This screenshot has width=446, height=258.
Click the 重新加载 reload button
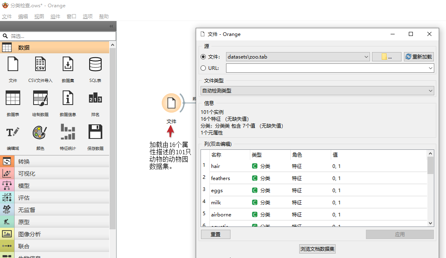point(419,57)
